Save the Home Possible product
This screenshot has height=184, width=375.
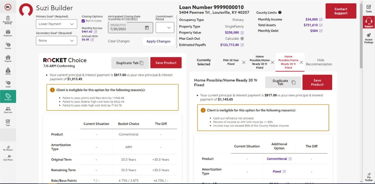pos(317,82)
